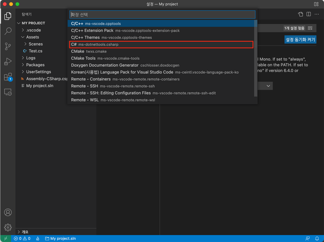Select Doxygen Documentation Generator entry

161,65
